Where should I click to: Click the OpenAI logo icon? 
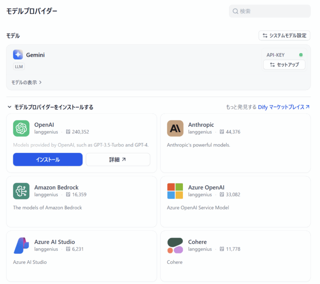[x=21, y=128]
